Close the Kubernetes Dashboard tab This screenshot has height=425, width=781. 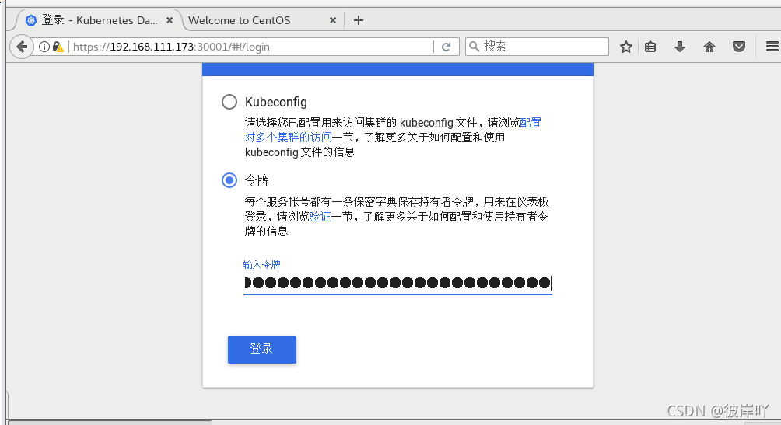pyautogui.click(x=170, y=20)
